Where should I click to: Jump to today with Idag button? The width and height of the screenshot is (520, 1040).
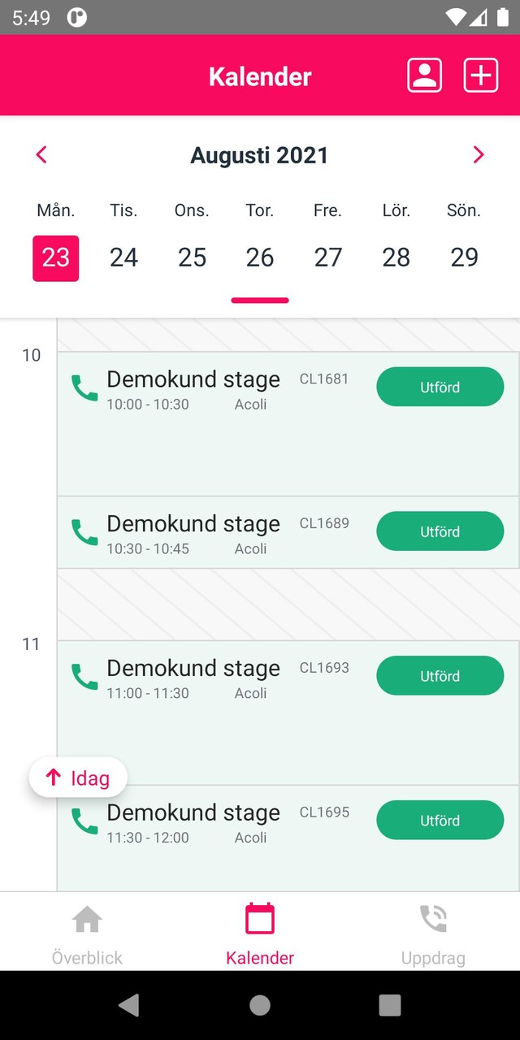78,778
